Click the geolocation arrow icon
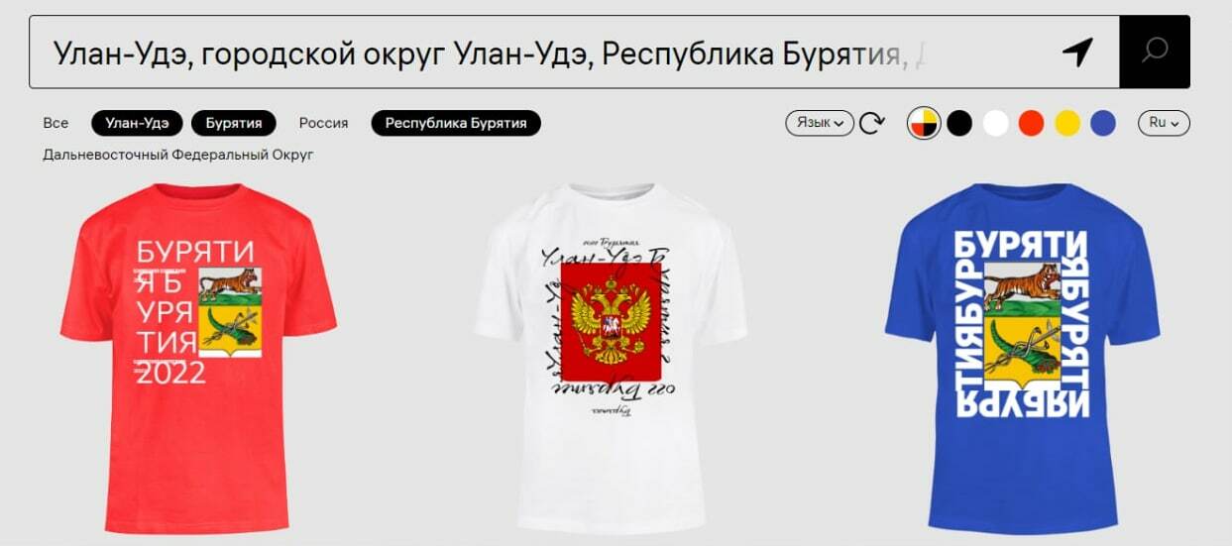1232x546 pixels. (x=1076, y=52)
